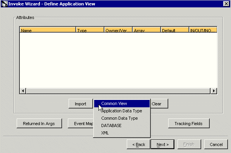This screenshot has width=231, height=153.
Task: Sort by the Name column header
Action: point(48,30)
